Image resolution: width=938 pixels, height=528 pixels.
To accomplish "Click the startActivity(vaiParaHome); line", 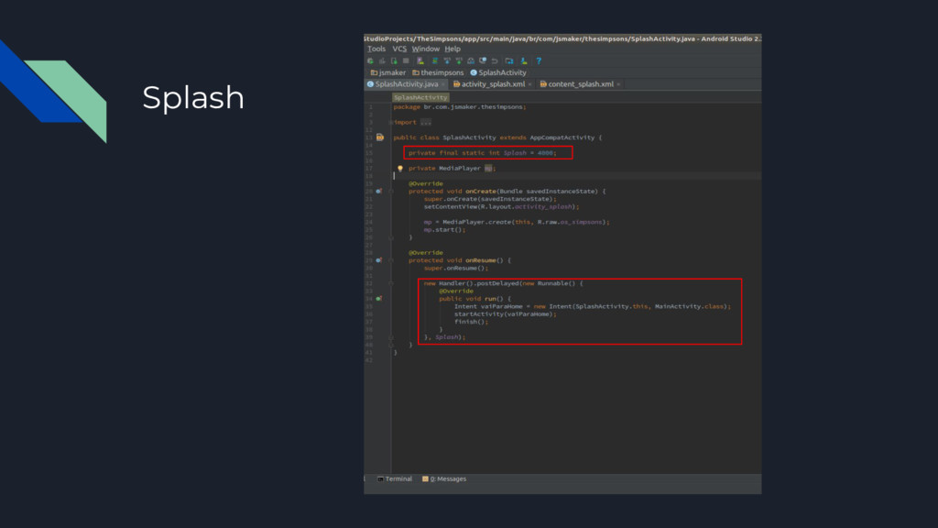I will coord(505,314).
